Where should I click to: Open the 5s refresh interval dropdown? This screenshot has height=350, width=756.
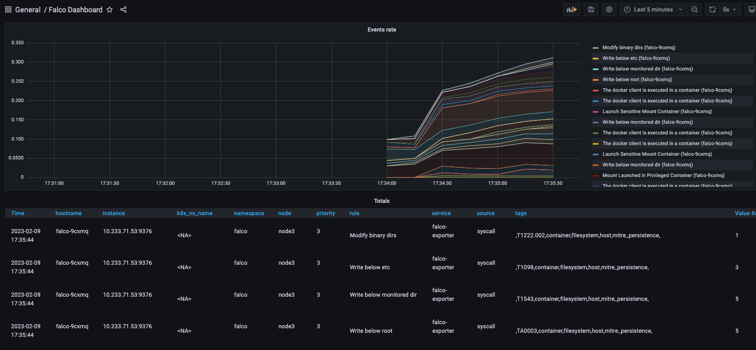click(730, 9)
